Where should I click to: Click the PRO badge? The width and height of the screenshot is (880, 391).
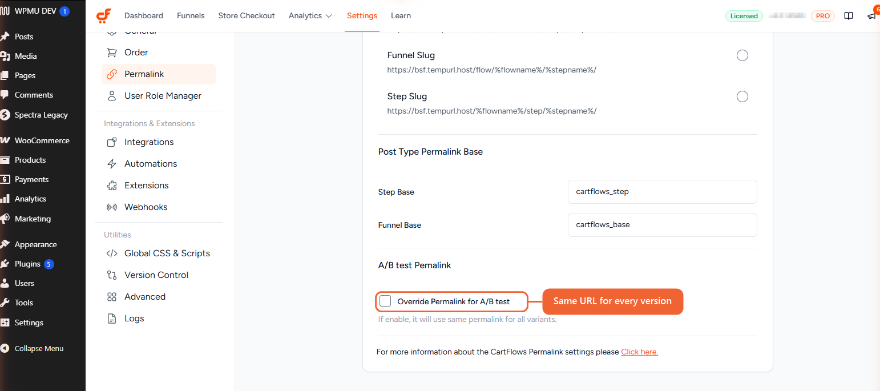pyautogui.click(x=823, y=16)
